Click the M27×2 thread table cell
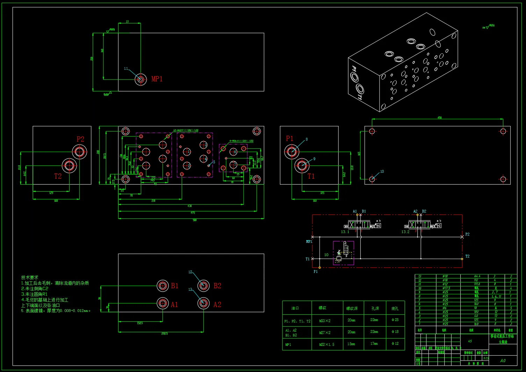The width and height of the screenshot is (526, 372). pos(325,333)
